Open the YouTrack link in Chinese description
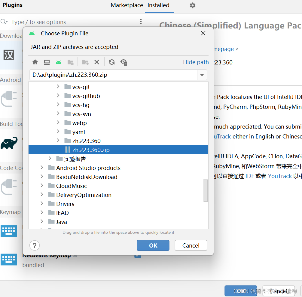 (280, 176)
